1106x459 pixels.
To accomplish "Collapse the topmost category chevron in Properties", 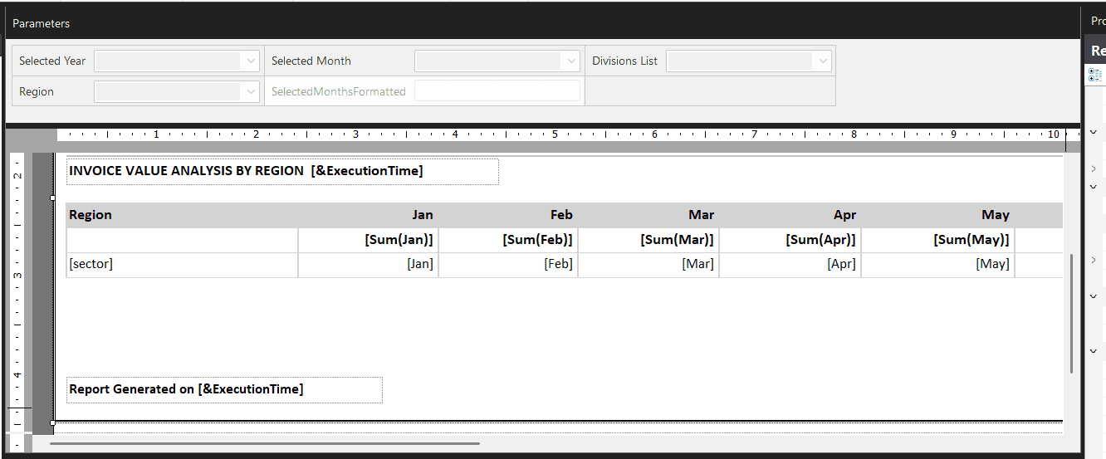I will click(x=1094, y=133).
